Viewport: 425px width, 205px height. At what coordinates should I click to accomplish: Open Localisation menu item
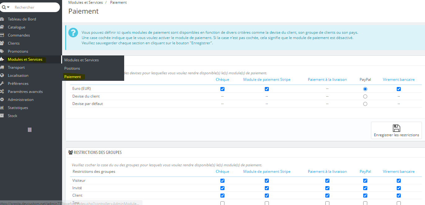18,75
